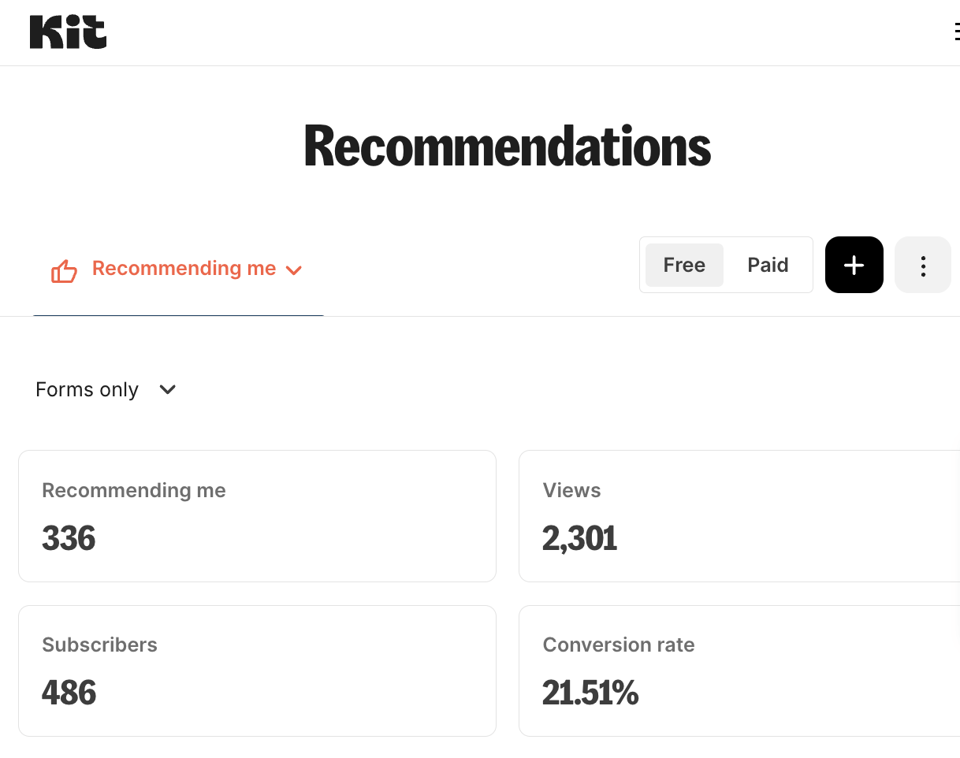Click the 21.51% conversion value
This screenshot has width=960, height=758.
coord(590,693)
